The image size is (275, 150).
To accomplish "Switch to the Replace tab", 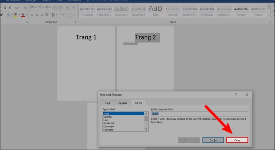I will (x=123, y=103).
